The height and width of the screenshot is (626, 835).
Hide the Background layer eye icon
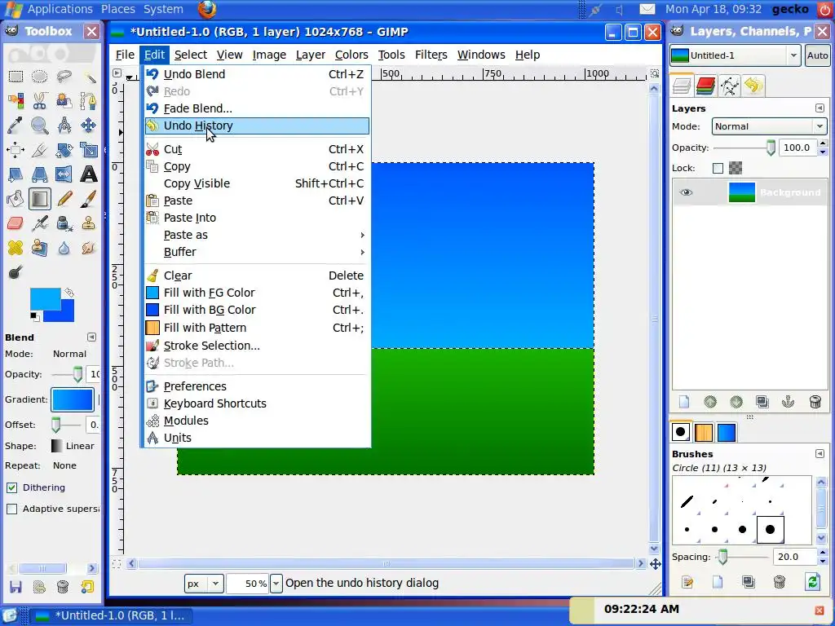click(686, 192)
